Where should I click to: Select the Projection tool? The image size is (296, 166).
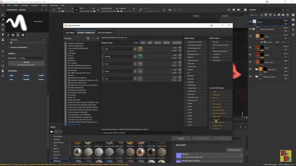click(3, 24)
